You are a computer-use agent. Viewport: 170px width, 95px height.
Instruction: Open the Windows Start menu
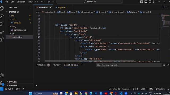[x=31, y=93]
